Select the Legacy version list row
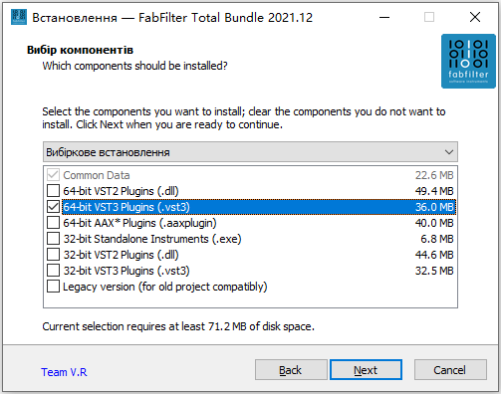501x394 pixels. [x=250, y=287]
